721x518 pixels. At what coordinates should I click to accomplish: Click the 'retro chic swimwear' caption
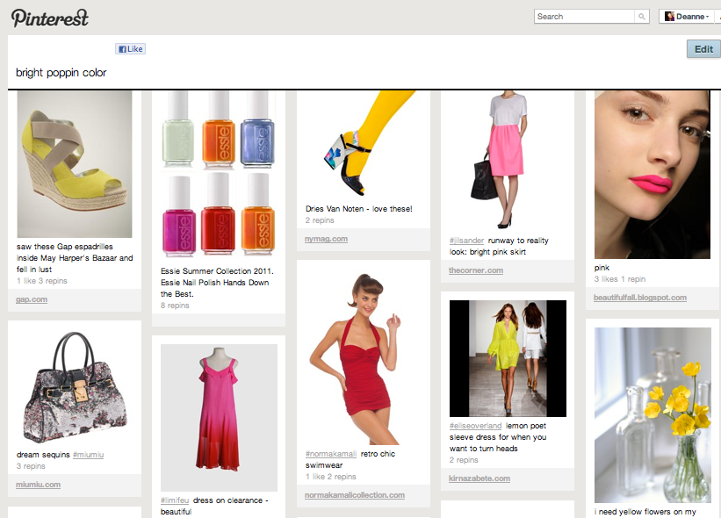(x=350, y=459)
